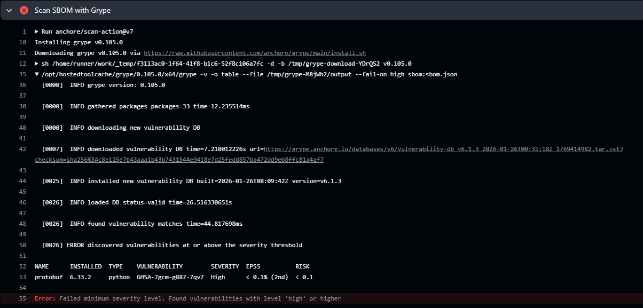Click the 'protobuf' package name

[49, 277]
